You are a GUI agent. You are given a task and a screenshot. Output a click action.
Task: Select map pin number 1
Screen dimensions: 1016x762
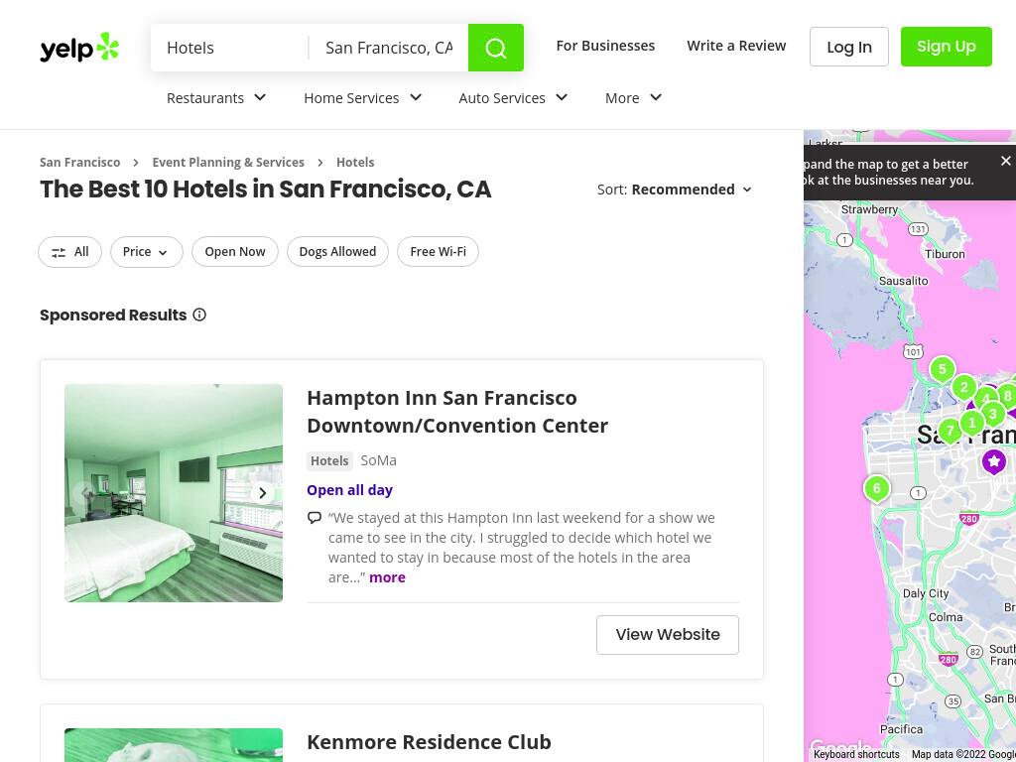tap(971, 423)
